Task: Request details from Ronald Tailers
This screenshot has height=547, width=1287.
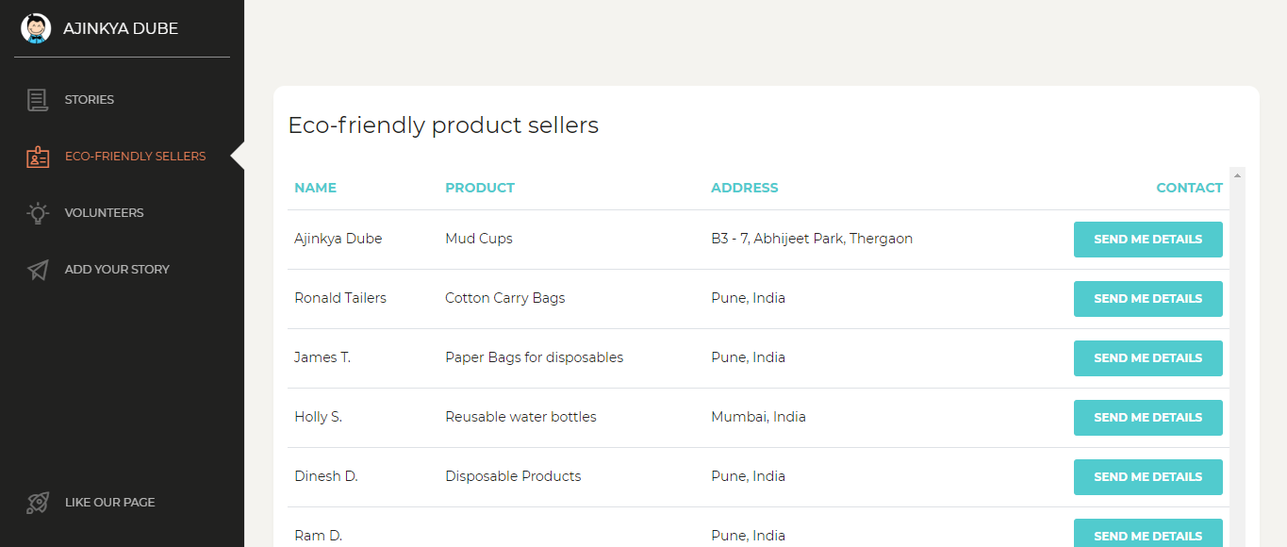Action: tap(1147, 299)
